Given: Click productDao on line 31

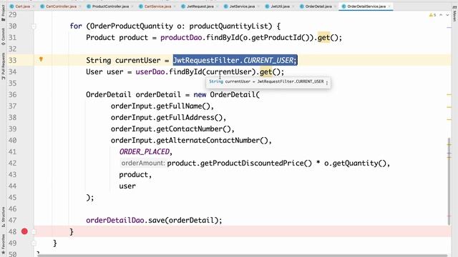Looking at the screenshot, I should [181, 38].
